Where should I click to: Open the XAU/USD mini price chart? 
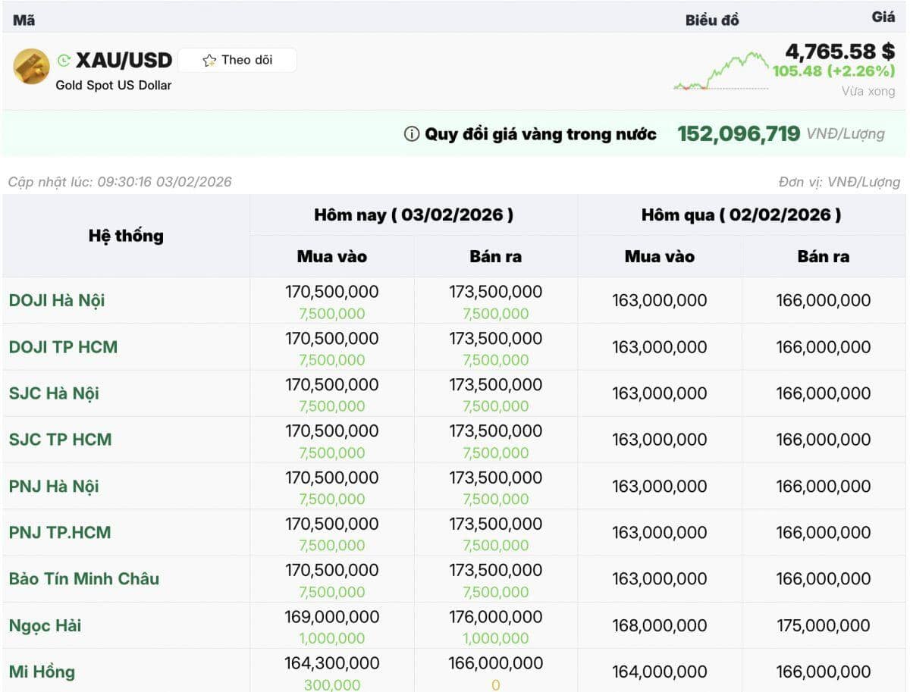coord(720,71)
